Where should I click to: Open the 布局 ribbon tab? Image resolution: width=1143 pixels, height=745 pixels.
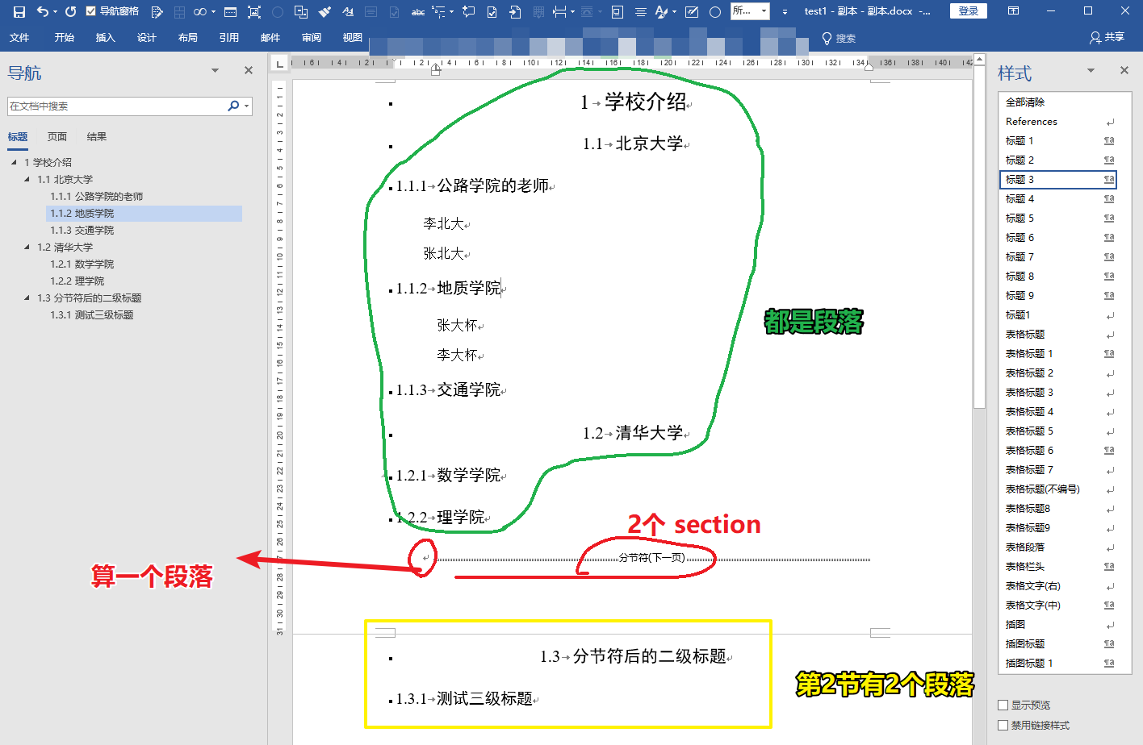click(188, 38)
